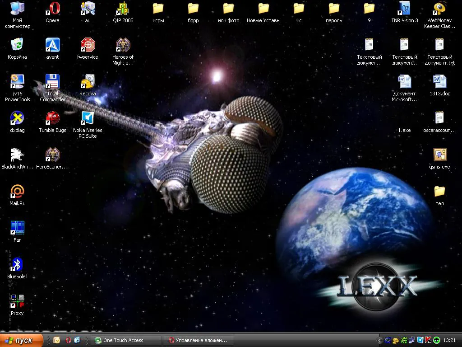
Task: Select the au shortcut icon
Action: [88, 12]
